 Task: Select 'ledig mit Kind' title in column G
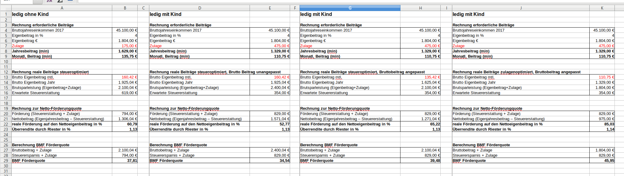pyautogui.click(x=316, y=14)
